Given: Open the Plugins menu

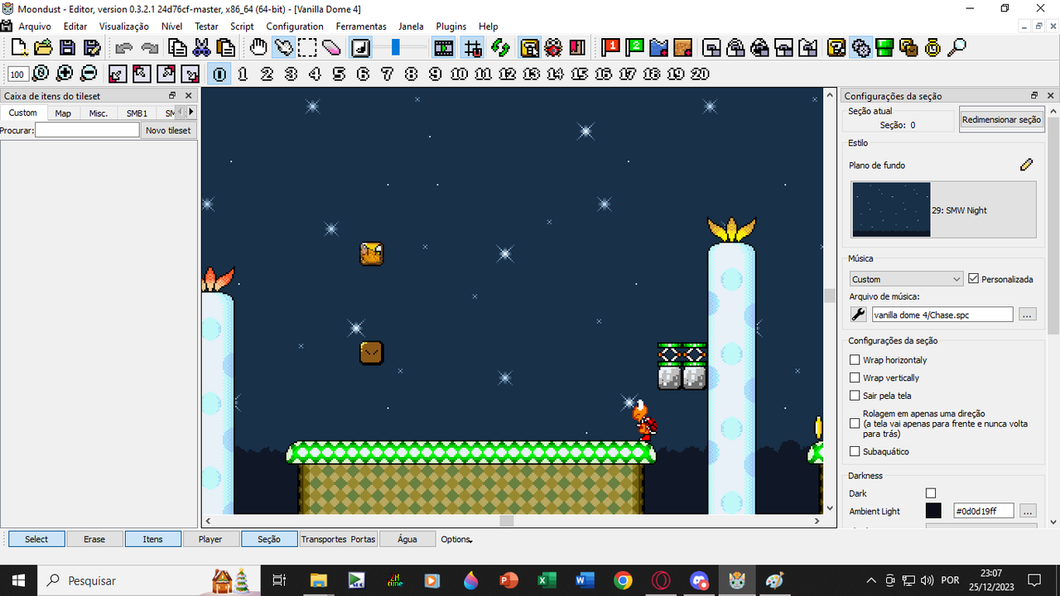Looking at the screenshot, I should (x=451, y=26).
